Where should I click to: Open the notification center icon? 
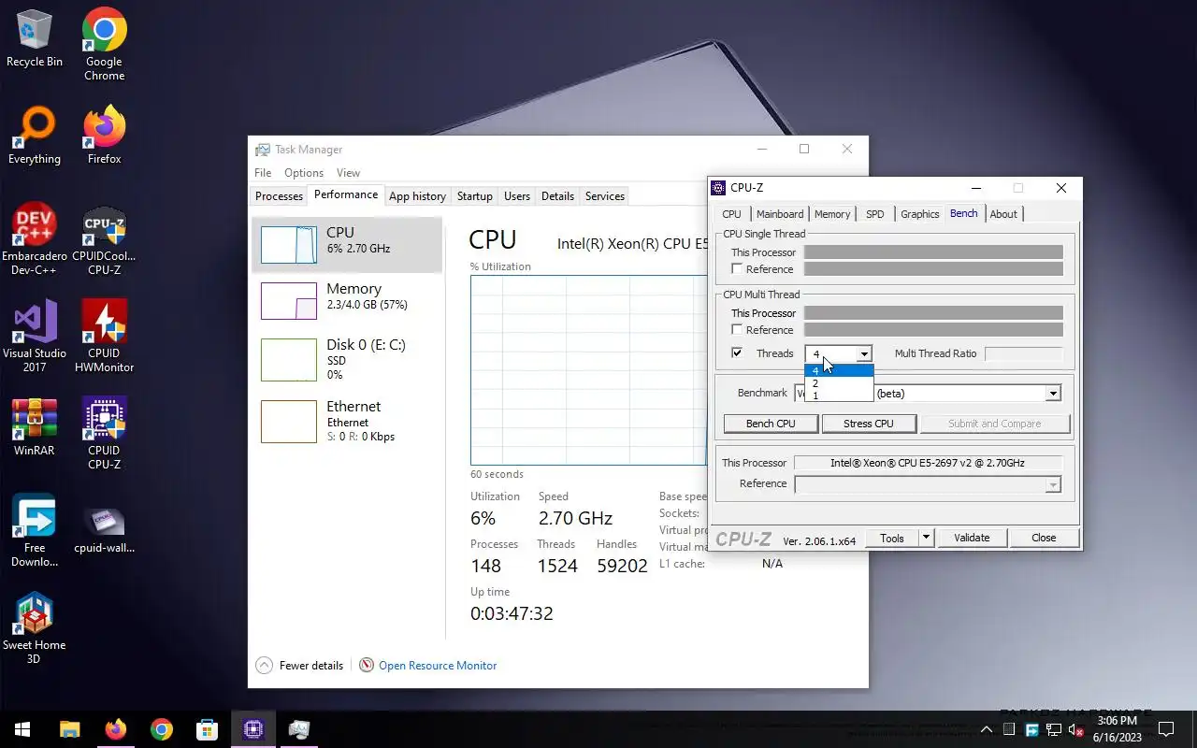click(1166, 729)
